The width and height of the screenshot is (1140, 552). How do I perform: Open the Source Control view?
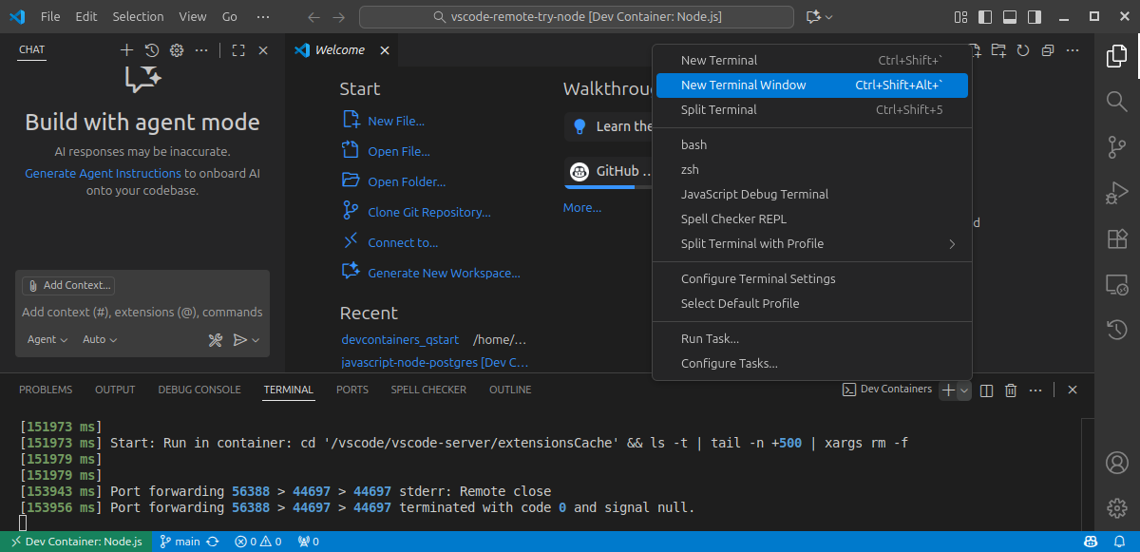[x=1117, y=146]
